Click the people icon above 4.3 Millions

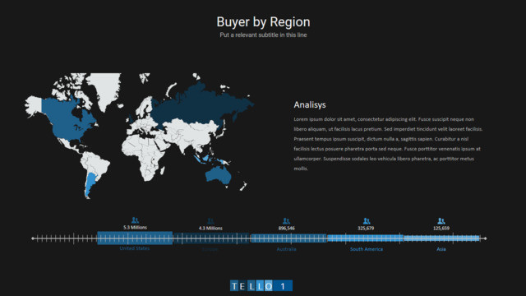(x=210, y=221)
